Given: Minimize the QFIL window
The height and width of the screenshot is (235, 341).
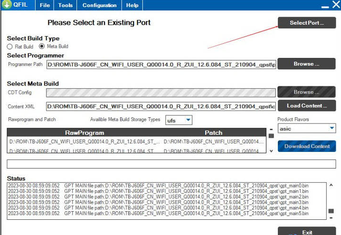Looking at the screenshot, I should point(325,7).
